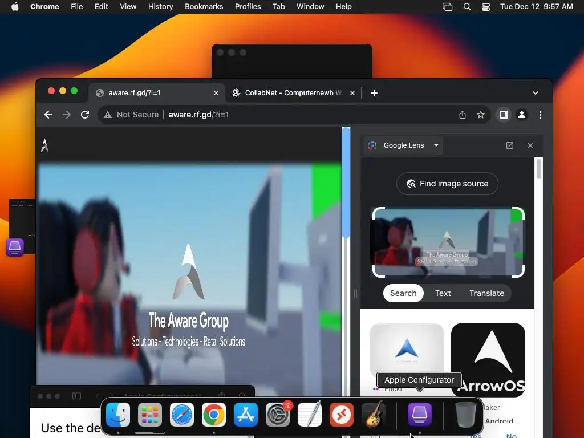The image size is (584, 438).
Task: Launch Safari from the Dock
Action: tap(182, 415)
